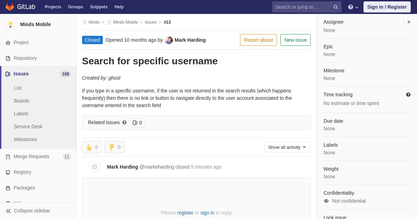The height and width of the screenshot is (219, 417).
Task: Click the Collapse sidebar double-chevron icon
Action: 8,211
